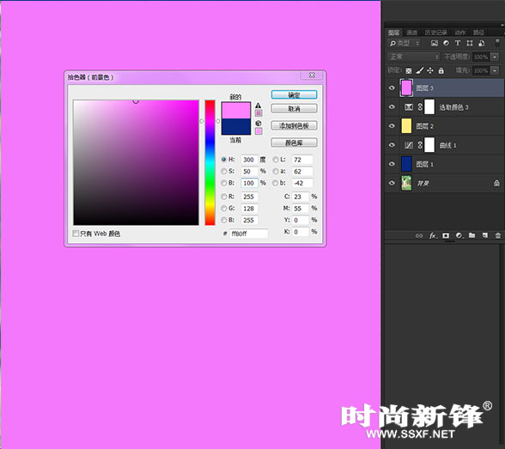505x449 pixels.
Task: Select the Lab L radio button
Action: click(276, 160)
